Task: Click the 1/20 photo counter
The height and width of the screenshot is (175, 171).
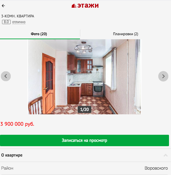Action: tap(84, 109)
